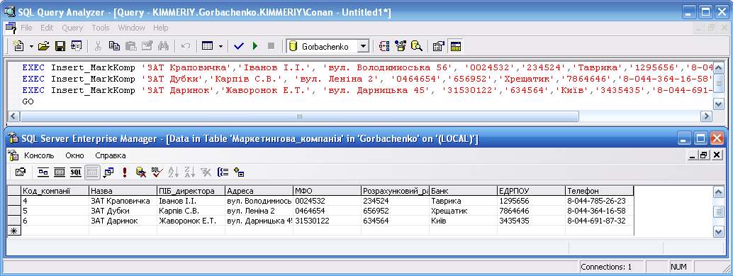Click the Object Search magnifier icon
The height and width of the screenshot is (276, 733).
[417, 46]
